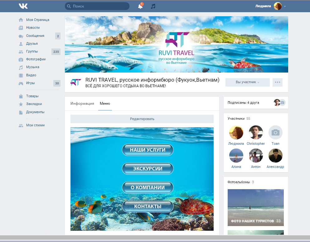Viewport: 310px width, 242px height.
Task: Click the camera placeholder avatar of Toan
Action: pos(275,132)
